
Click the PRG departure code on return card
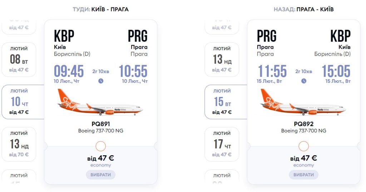(x=267, y=36)
